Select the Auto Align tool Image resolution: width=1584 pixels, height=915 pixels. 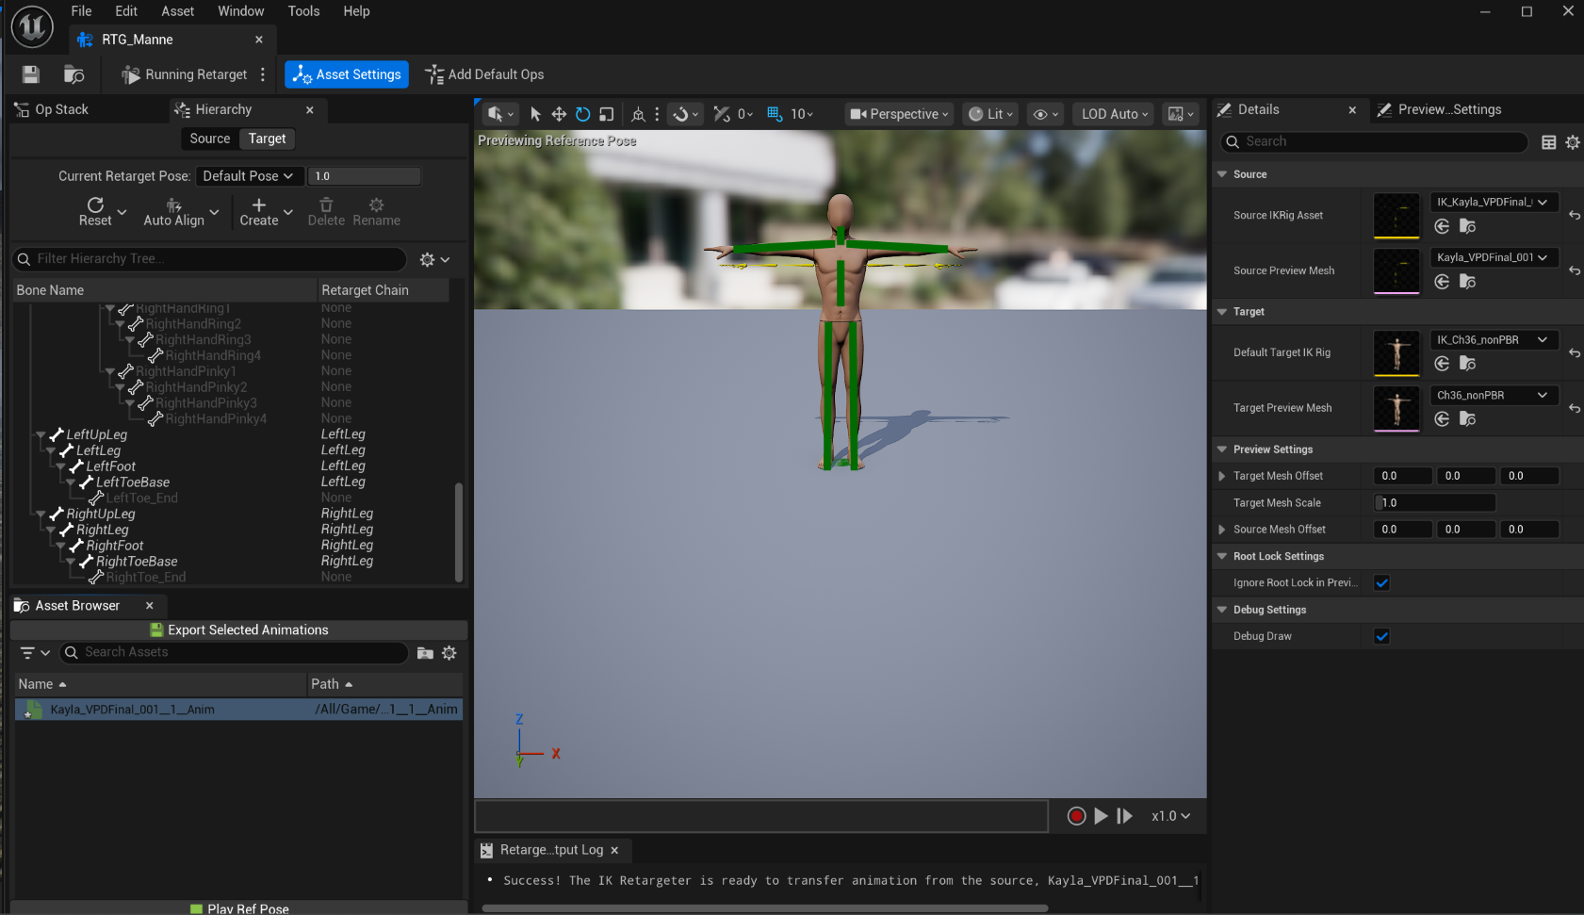171,211
